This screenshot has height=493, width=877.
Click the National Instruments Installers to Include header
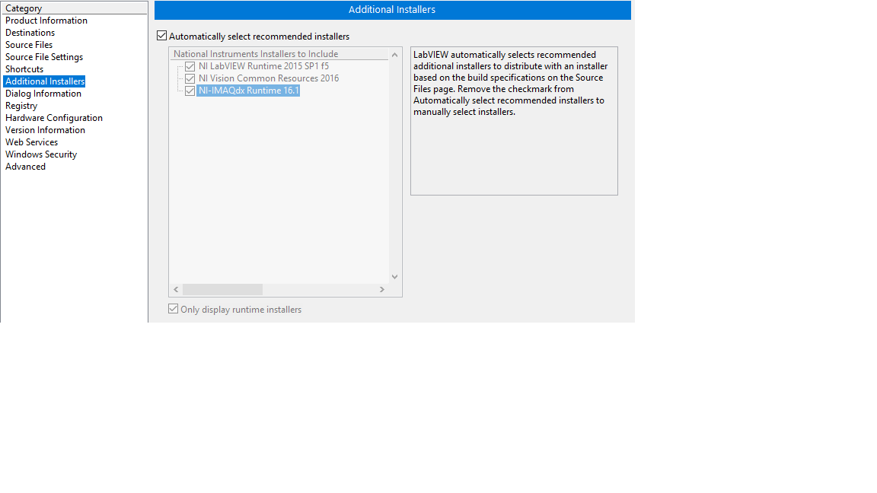click(279, 54)
